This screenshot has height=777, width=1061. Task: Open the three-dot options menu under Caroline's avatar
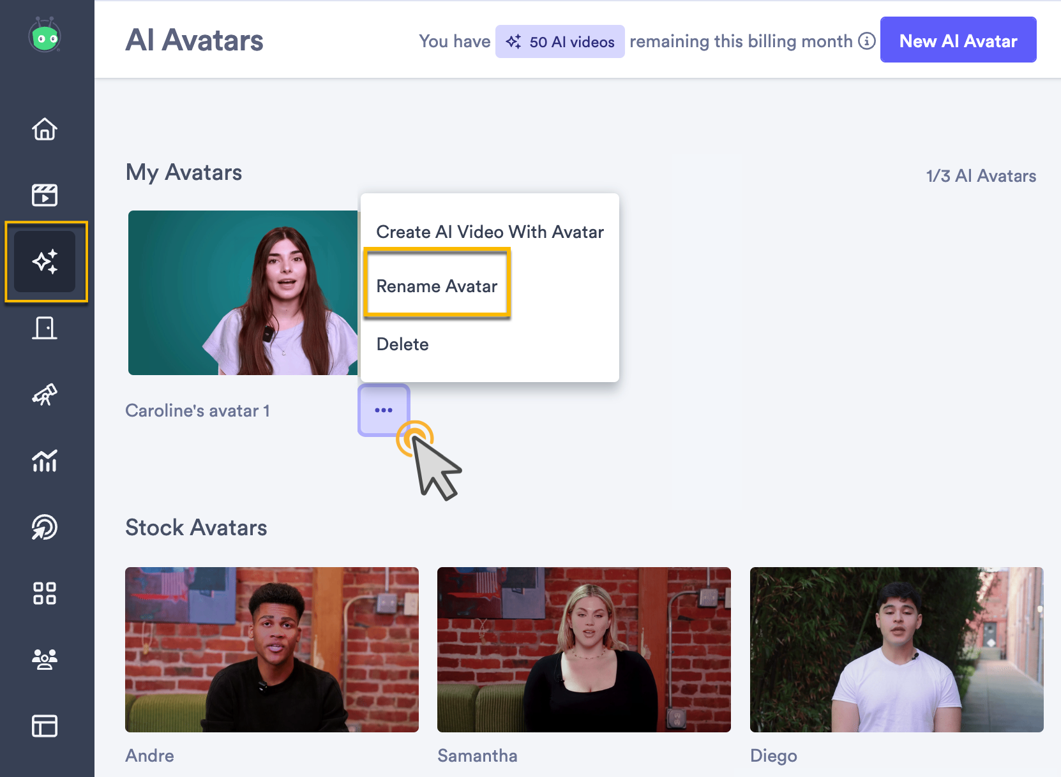(x=384, y=410)
